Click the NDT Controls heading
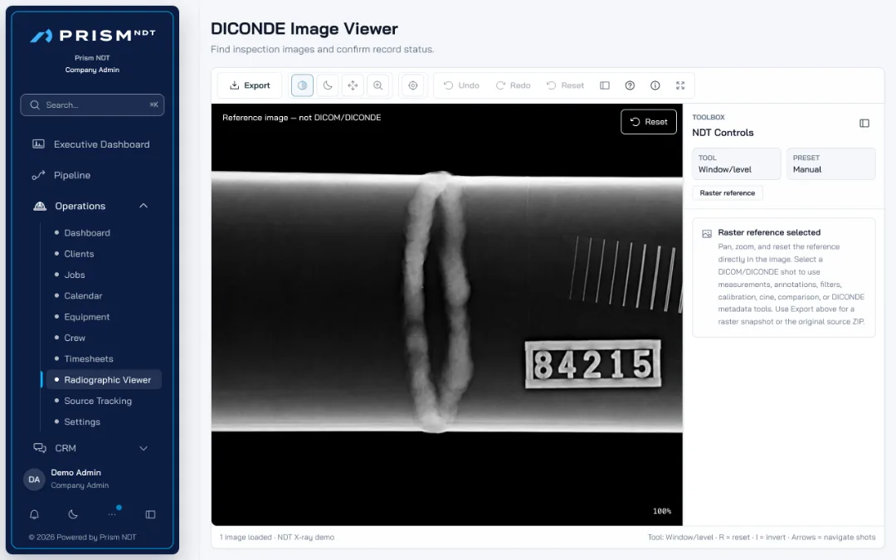The width and height of the screenshot is (896, 560). [723, 133]
